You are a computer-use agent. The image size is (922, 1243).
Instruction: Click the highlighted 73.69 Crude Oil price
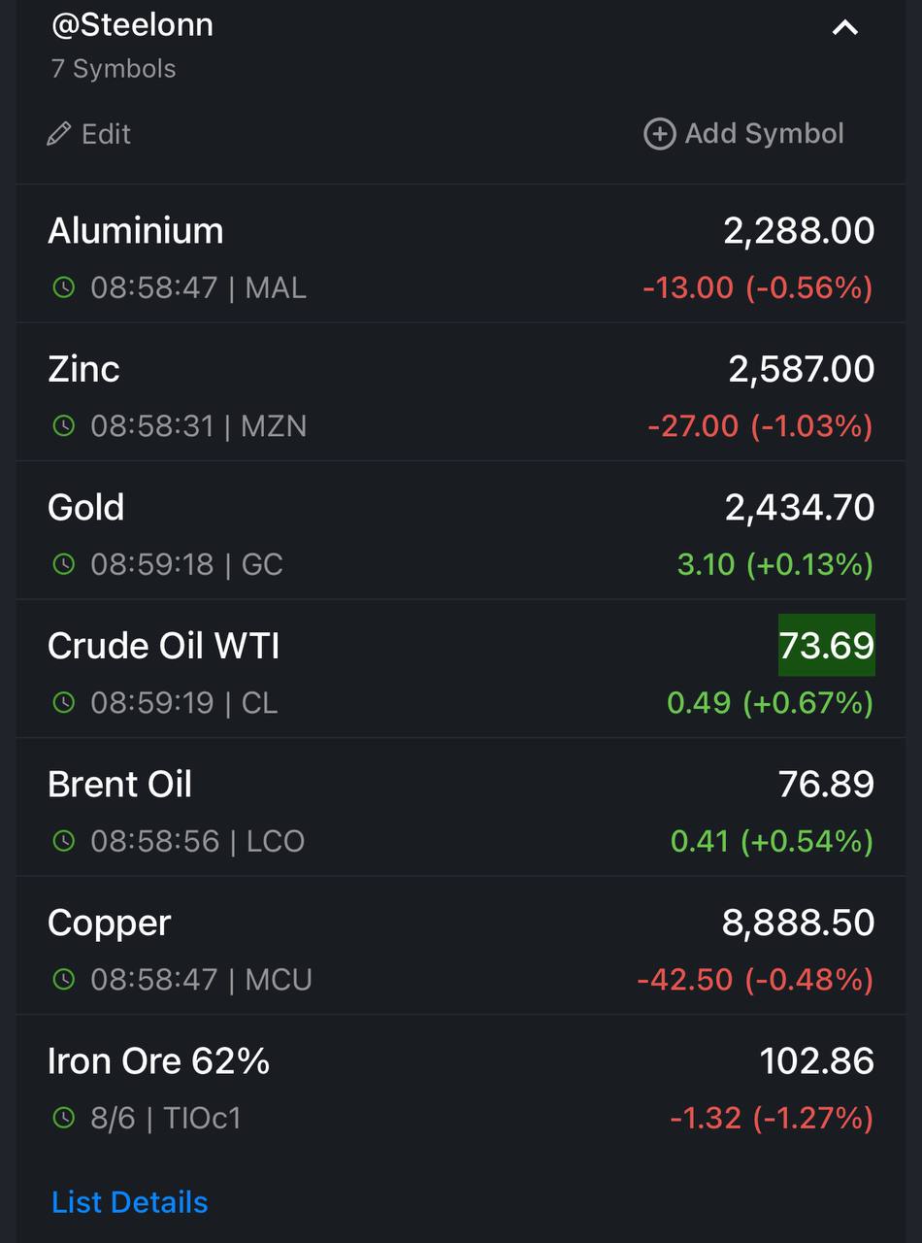[x=827, y=645]
